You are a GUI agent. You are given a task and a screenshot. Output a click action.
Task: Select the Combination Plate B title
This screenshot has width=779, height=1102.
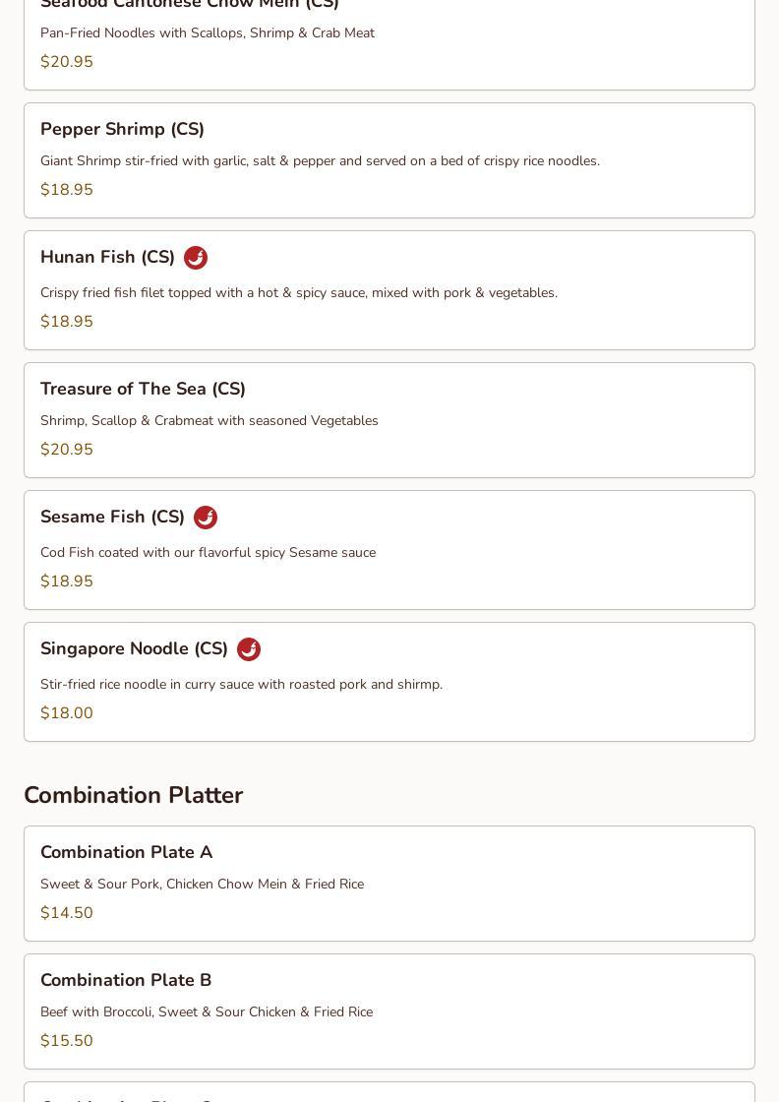click(x=126, y=980)
